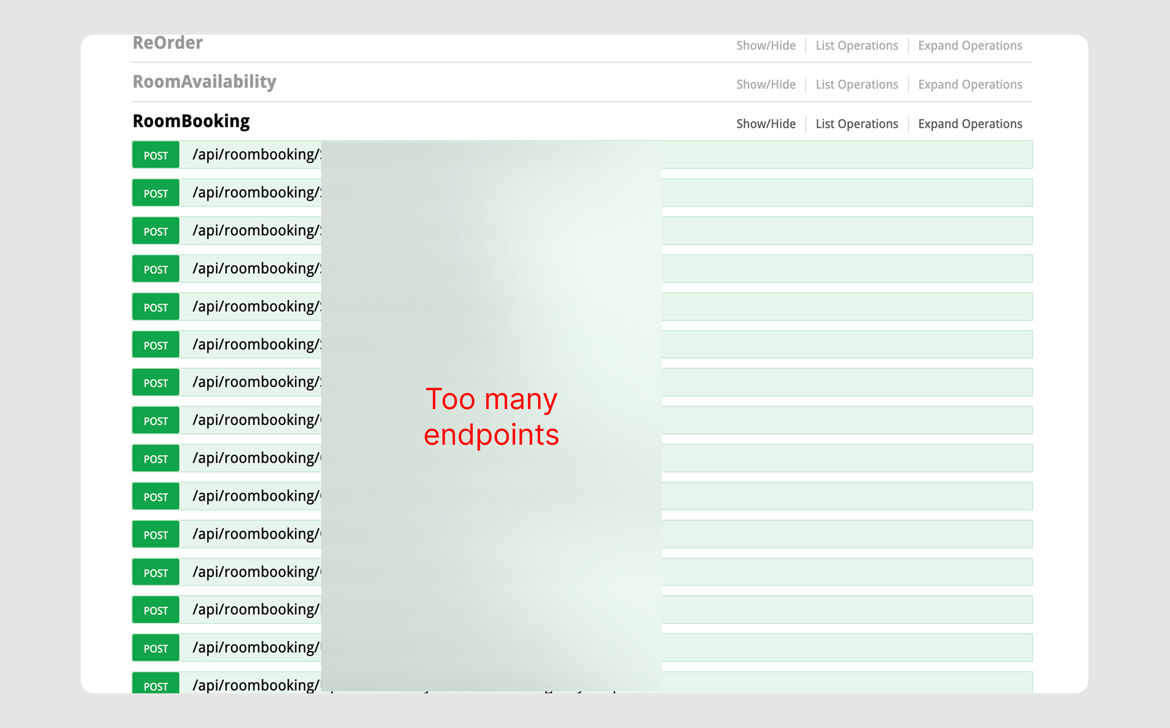Toggle Show/Hide for RoomBooking
The height and width of the screenshot is (728, 1170).
[x=766, y=124]
